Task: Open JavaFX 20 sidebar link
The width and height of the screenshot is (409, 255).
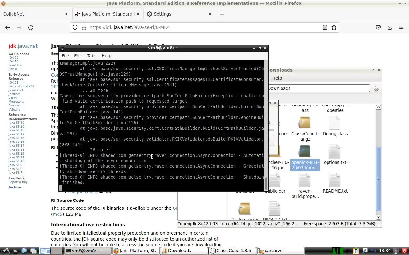Action: [x=16, y=65]
